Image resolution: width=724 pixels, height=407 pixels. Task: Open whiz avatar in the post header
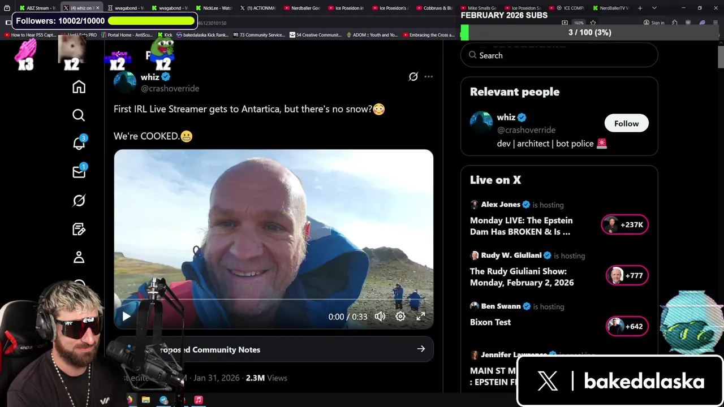click(x=125, y=83)
